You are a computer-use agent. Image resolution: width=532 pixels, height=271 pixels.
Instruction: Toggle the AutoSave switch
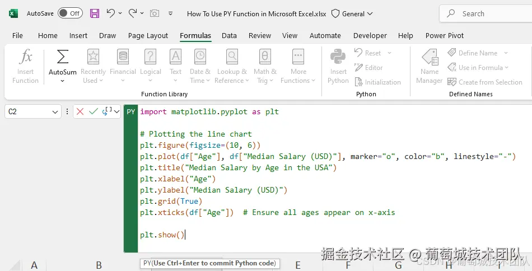tap(70, 13)
